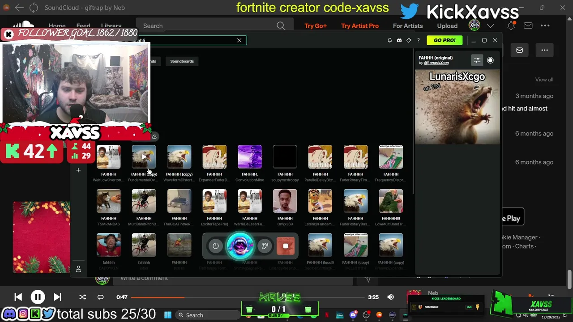This screenshot has width=573, height=322.
Task: Open the Try Artist Pro link
Action: 360,26
